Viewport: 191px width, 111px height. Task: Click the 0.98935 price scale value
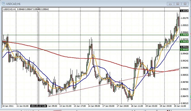(x=185, y=75)
